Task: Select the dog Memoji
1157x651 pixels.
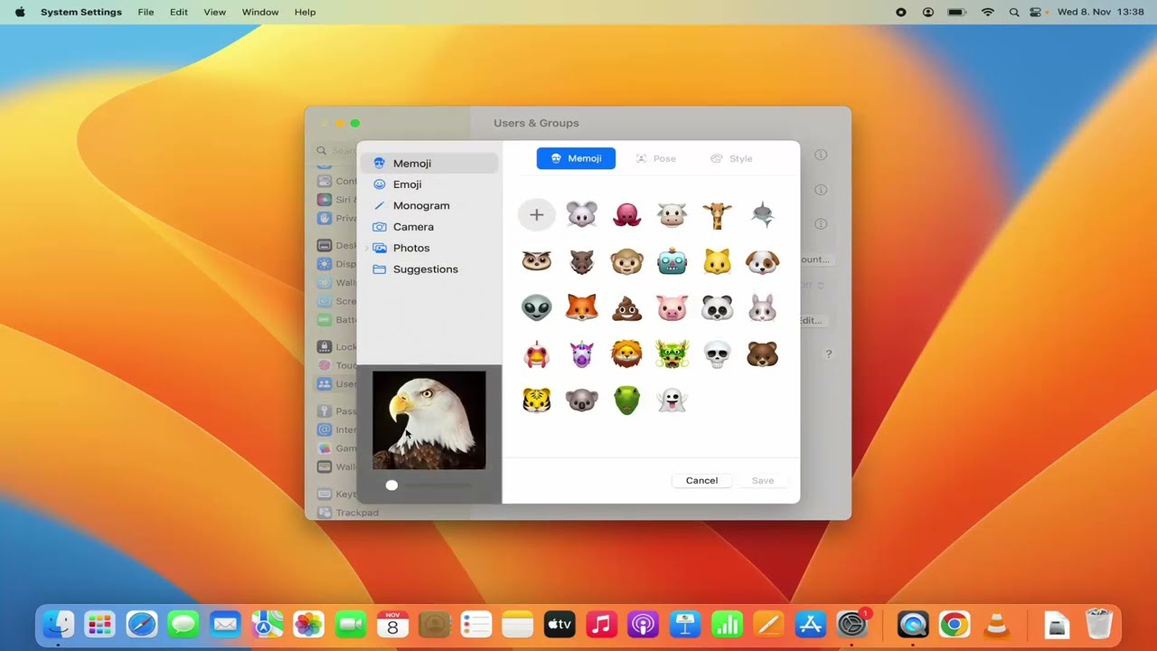Action: pyautogui.click(x=762, y=261)
